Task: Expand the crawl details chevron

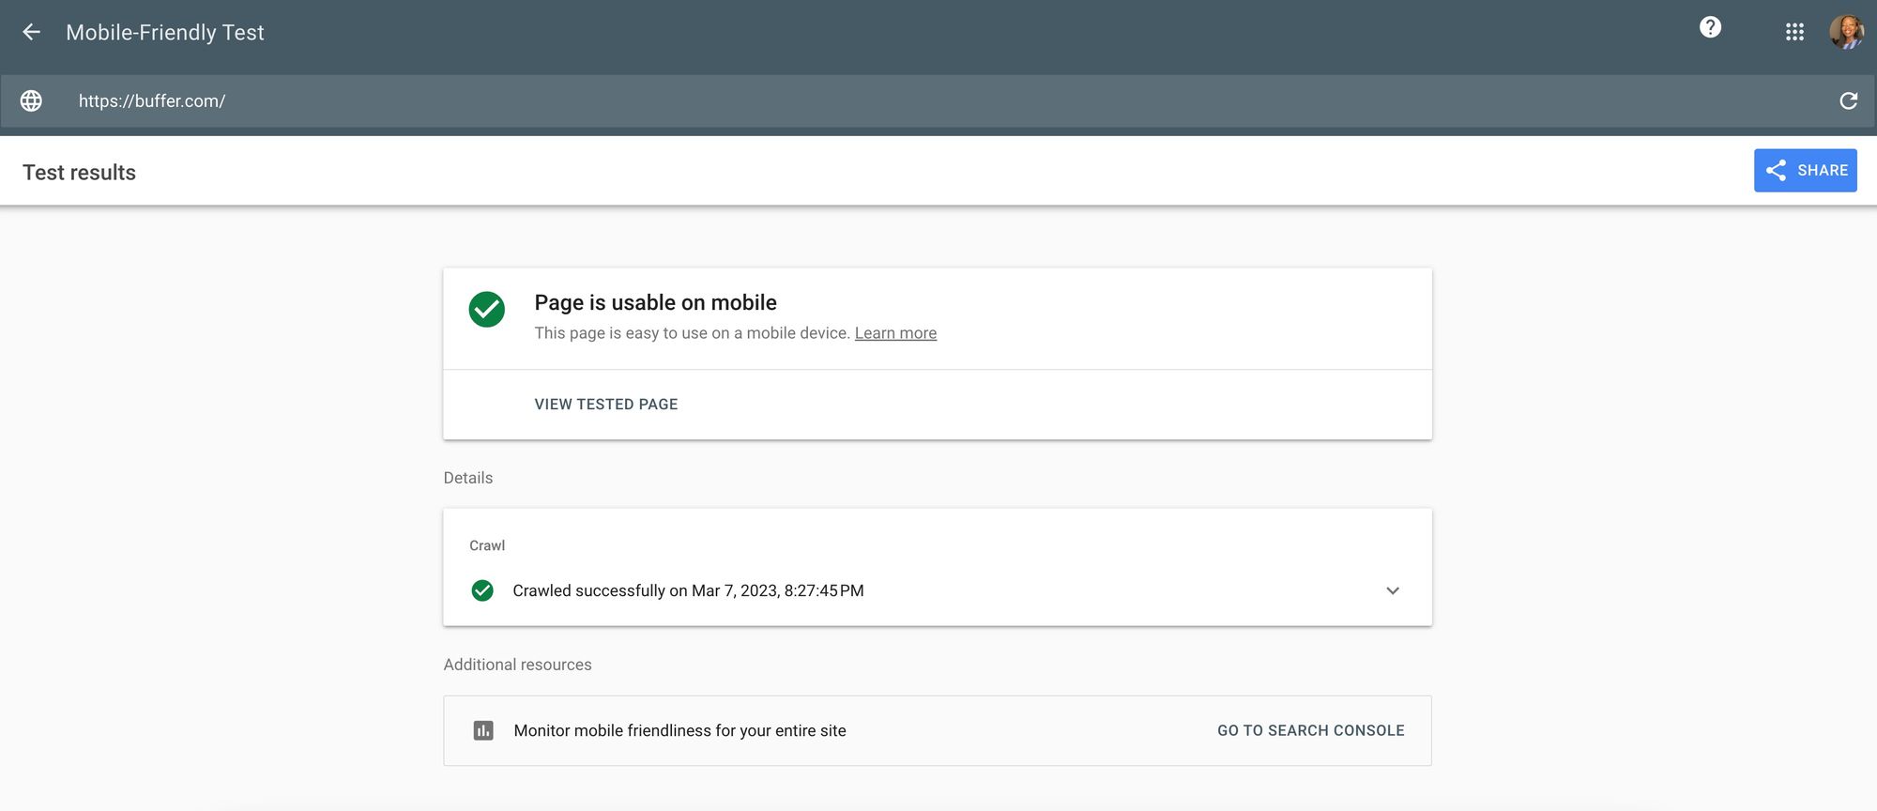Action: (1393, 590)
